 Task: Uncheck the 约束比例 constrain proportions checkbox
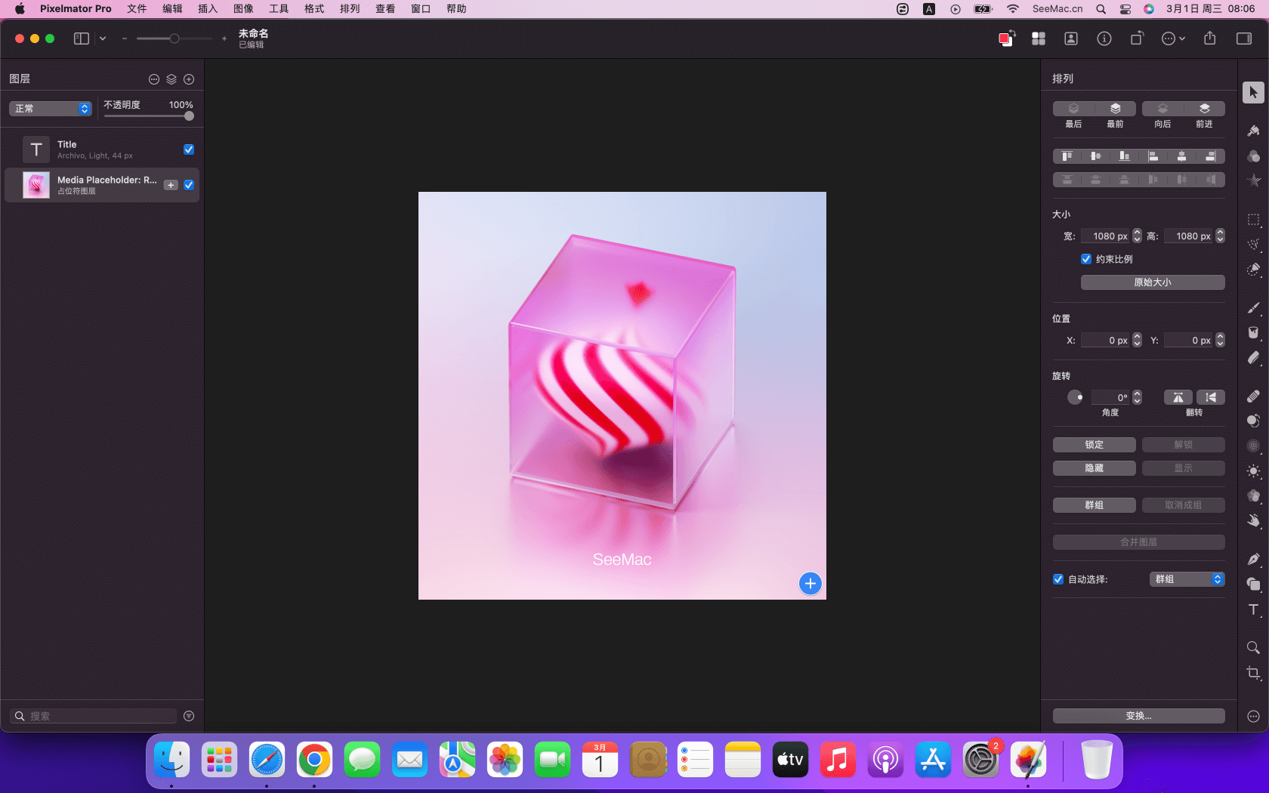coord(1086,259)
